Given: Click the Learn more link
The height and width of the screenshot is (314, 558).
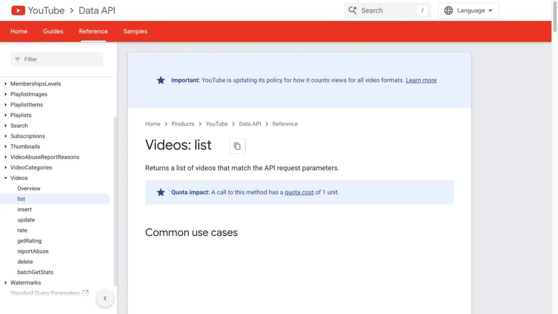Looking at the screenshot, I should point(421,80).
